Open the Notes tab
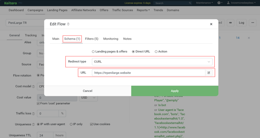 pyautogui.click(x=127, y=39)
